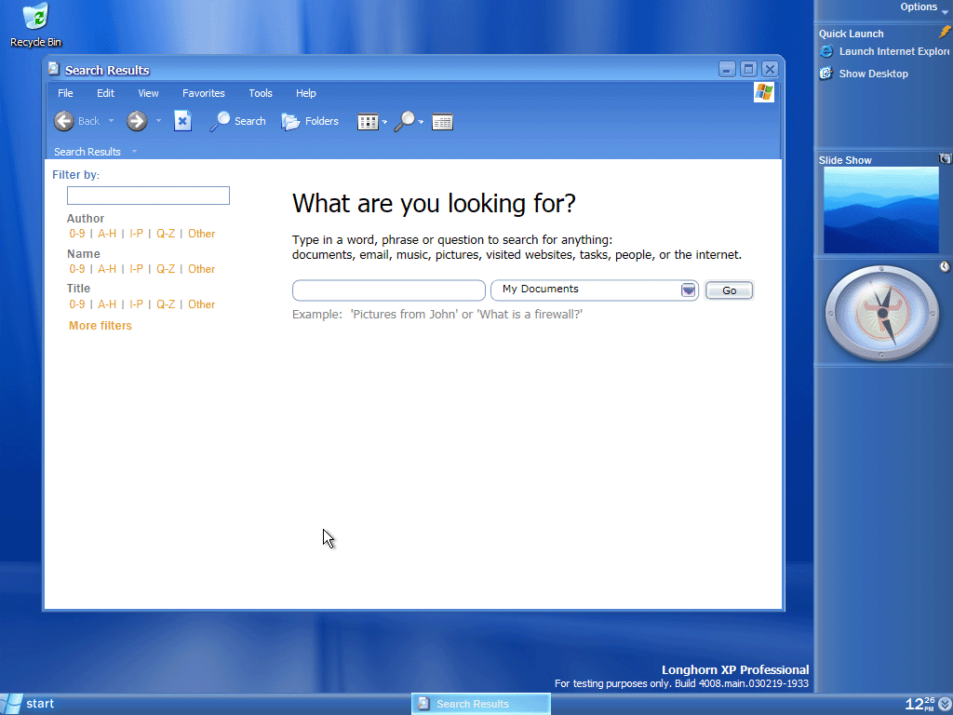Image resolution: width=953 pixels, height=715 pixels.
Task: Filter Name by Other
Action: [x=201, y=269]
